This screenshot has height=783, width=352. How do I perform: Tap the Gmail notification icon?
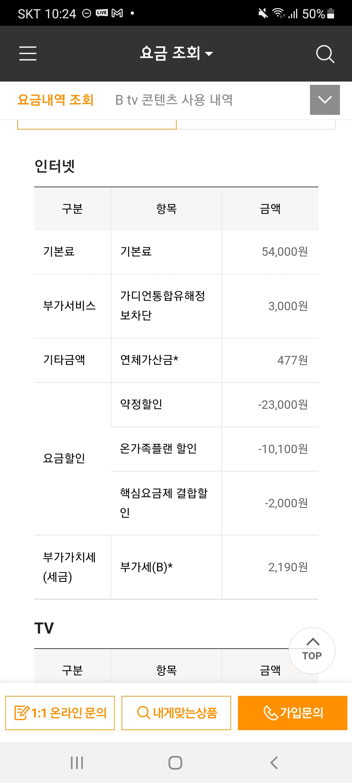coord(117,13)
